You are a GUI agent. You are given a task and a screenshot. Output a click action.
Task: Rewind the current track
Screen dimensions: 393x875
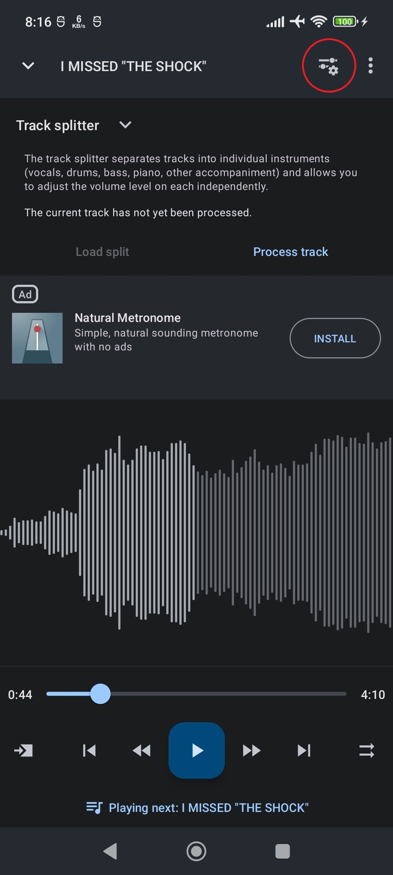[142, 751]
